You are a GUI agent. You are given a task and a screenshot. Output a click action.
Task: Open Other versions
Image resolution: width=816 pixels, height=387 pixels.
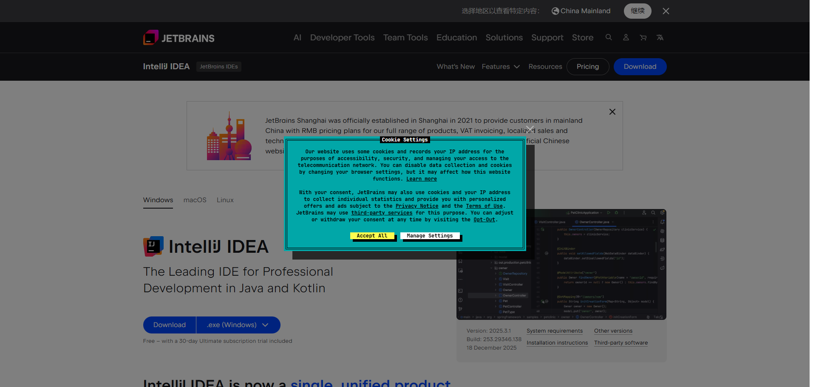613,331
